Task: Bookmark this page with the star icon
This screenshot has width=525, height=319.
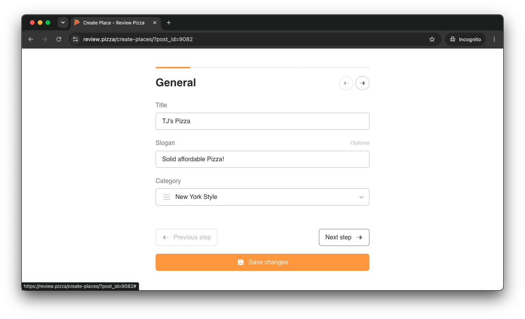Action: (432, 39)
